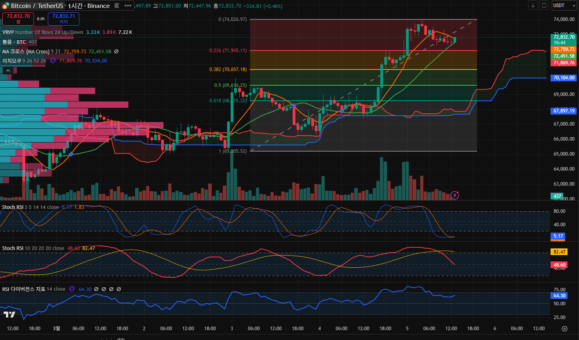The width and height of the screenshot is (579, 340).
Task: Select the MA 크로스 (MA Cross) indicator legend
Action: click(x=26, y=51)
